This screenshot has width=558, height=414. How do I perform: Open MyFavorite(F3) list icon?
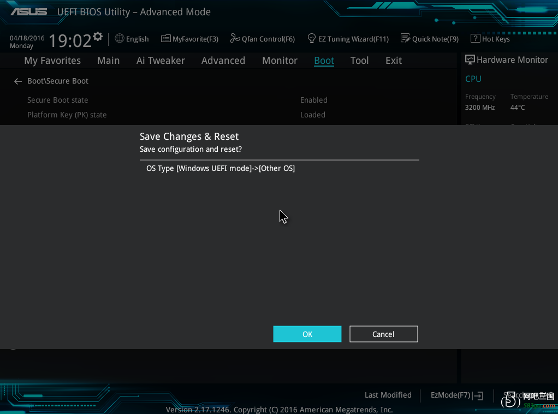click(165, 38)
